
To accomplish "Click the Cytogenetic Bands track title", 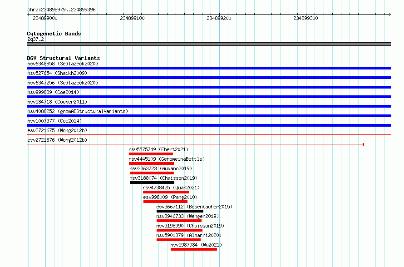I will (54, 34).
